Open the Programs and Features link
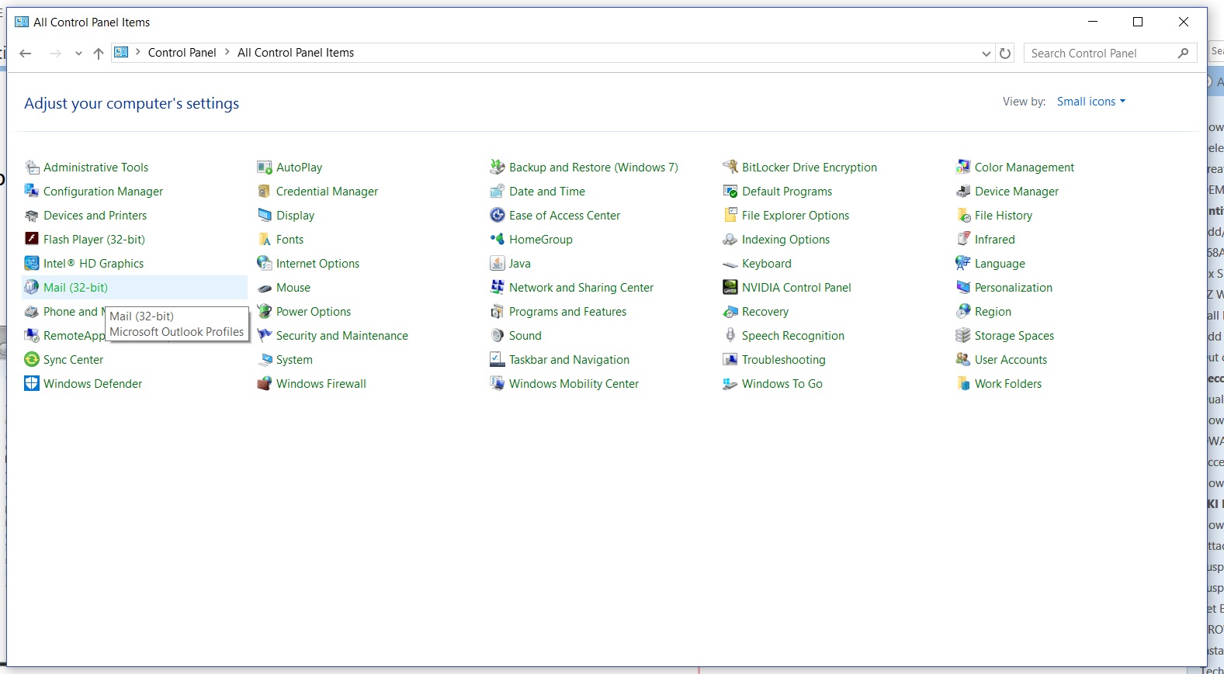The height and width of the screenshot is (674, 1224). [x=568, y=312]
